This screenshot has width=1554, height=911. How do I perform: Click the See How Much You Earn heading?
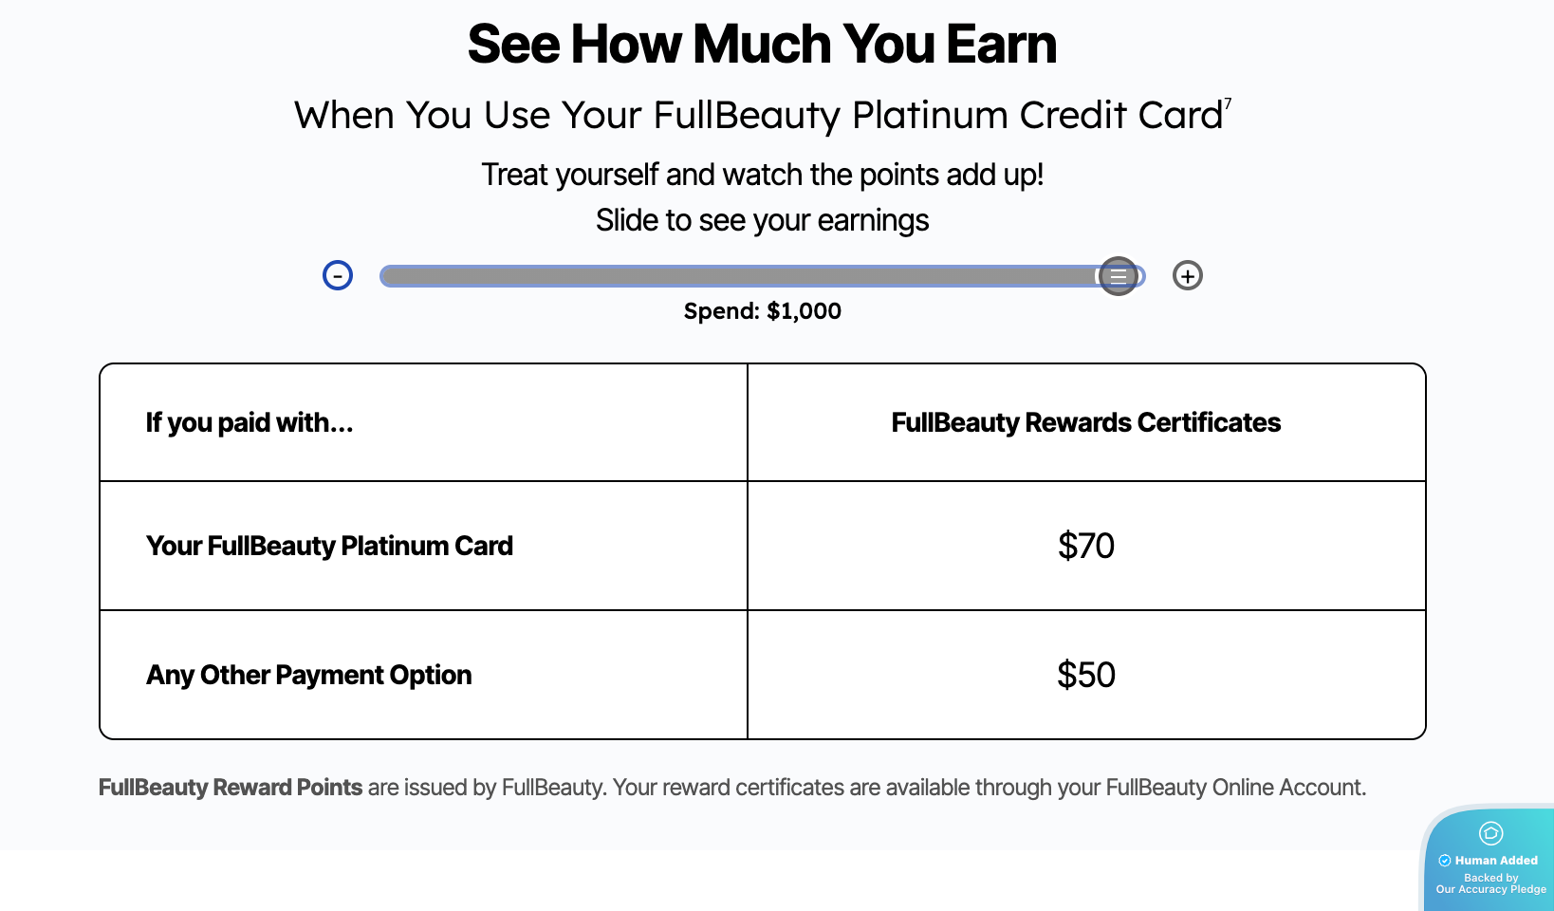(x=762, y=45)
